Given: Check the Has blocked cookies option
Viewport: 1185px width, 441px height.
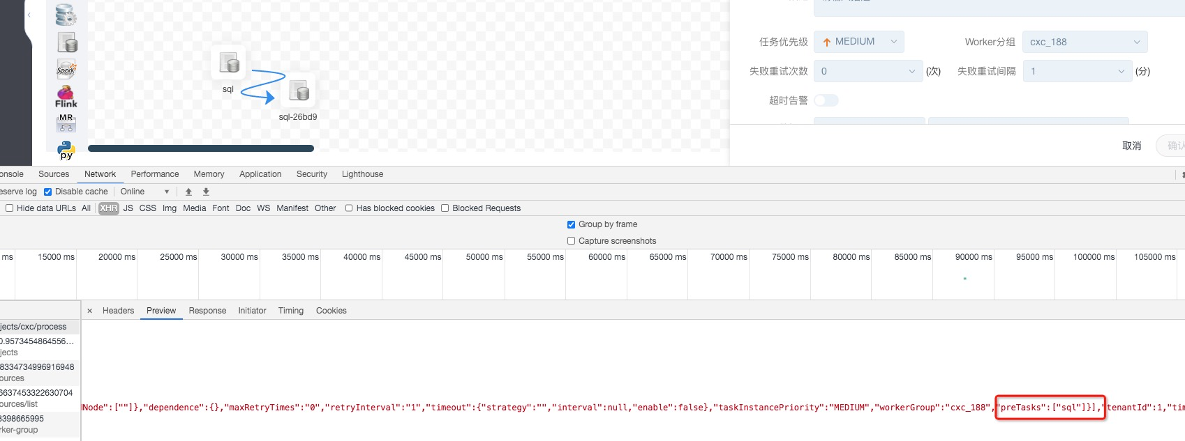Looking at the screenshot, I should click(x=349, y=208).
